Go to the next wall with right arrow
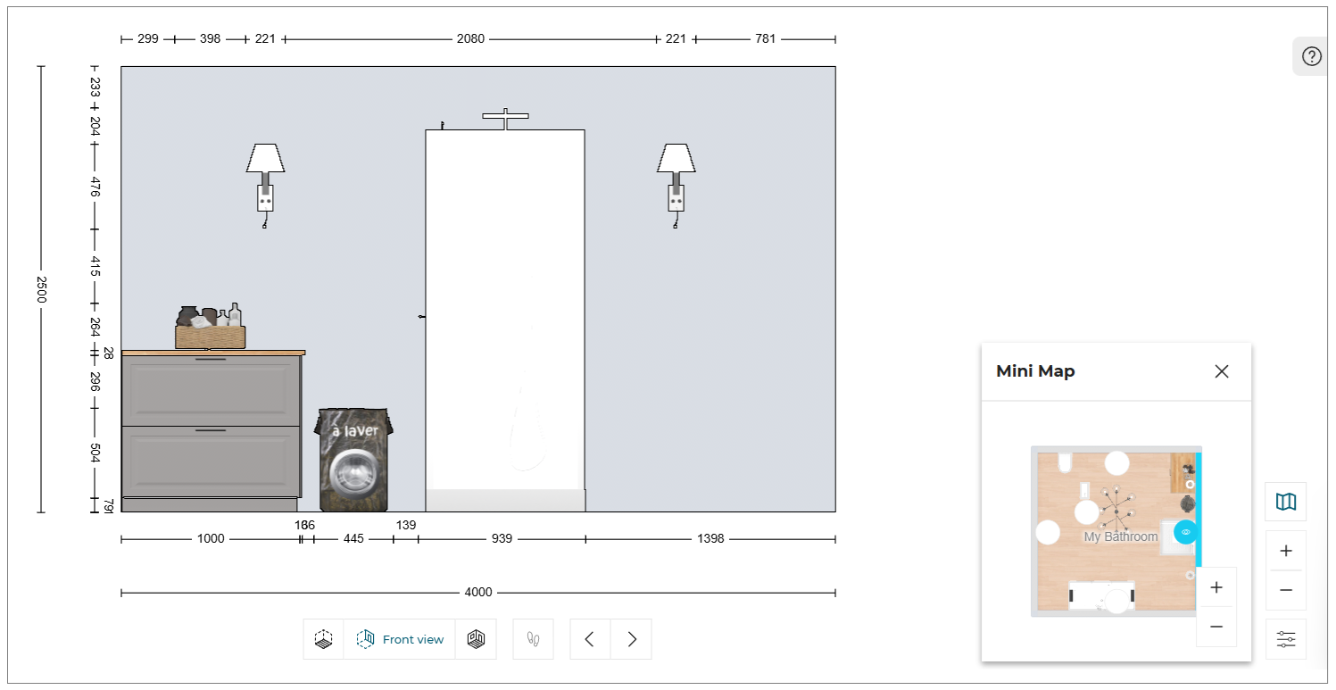 (x=632, y=639)
